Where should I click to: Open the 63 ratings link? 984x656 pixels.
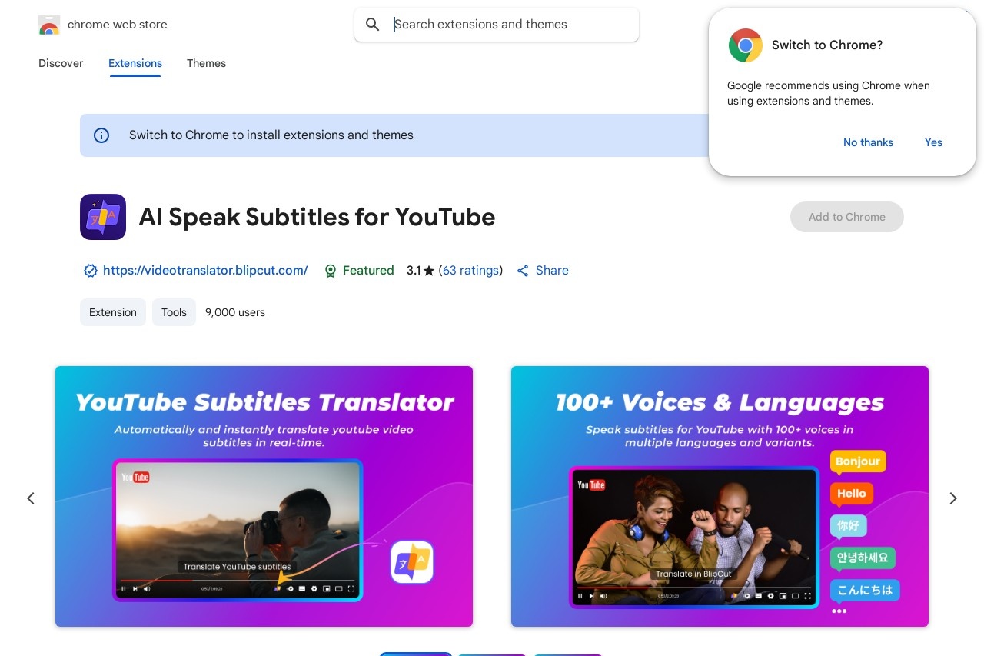pyautogui.click(x=470, y=271)
